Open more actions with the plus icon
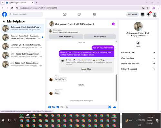 tap(50, 107)
